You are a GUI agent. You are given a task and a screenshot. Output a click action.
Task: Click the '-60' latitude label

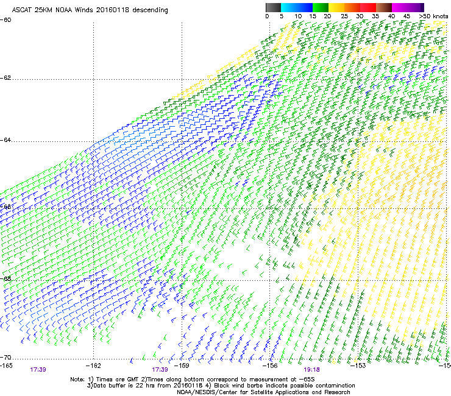click(5, 20)
